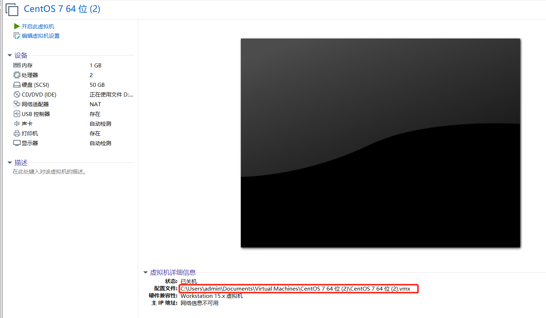The width and height of the screenshot is (546, 318).
Task: Click the 已关机 status value
Action: [x=189, y=281]
